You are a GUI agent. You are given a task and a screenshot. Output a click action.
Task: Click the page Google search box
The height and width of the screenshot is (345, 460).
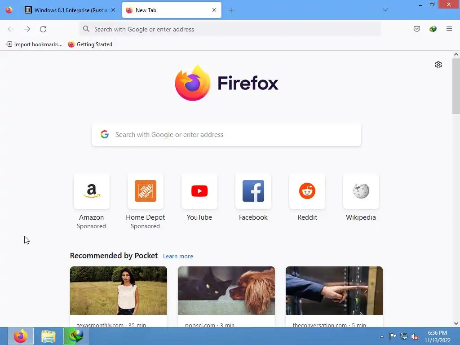point(226,135)
